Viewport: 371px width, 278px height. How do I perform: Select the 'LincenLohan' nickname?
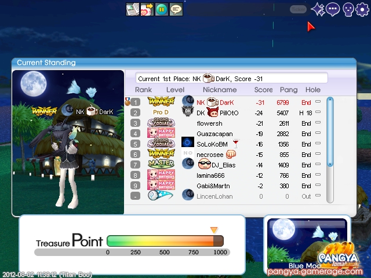214,196
